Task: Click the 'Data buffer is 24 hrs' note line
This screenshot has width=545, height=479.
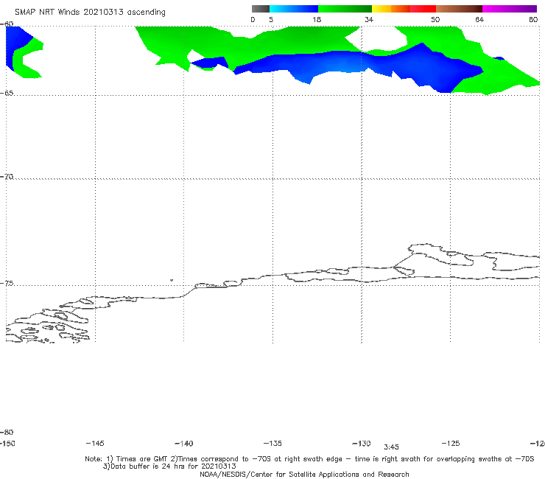Action: tap(169, 466)
